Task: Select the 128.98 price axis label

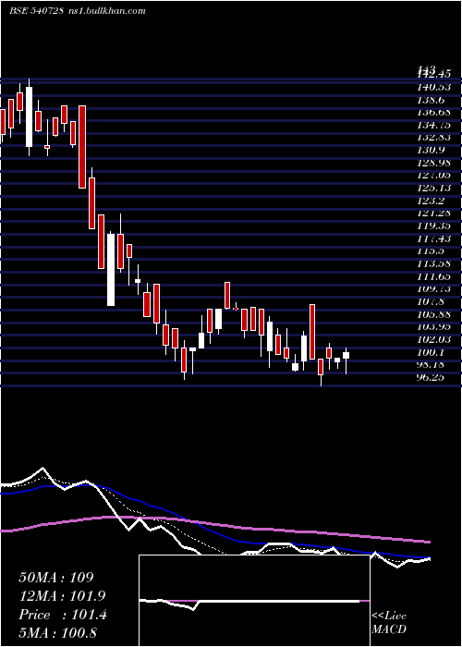Action: [x=432, y=163]
